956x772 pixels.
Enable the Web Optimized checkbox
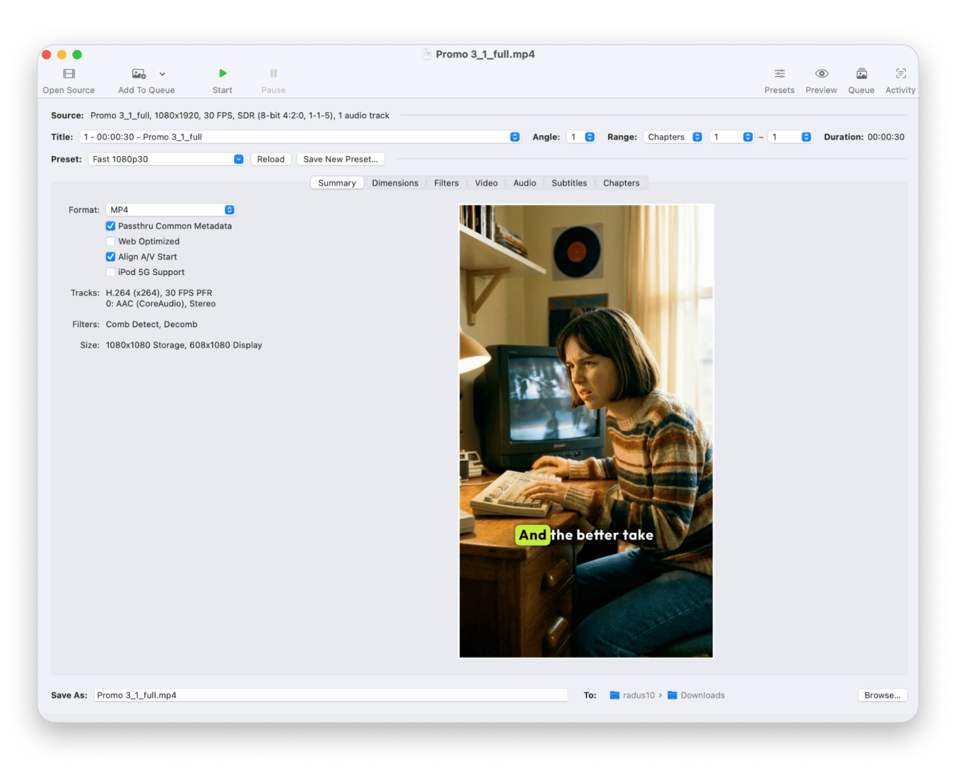coord(110,241)
